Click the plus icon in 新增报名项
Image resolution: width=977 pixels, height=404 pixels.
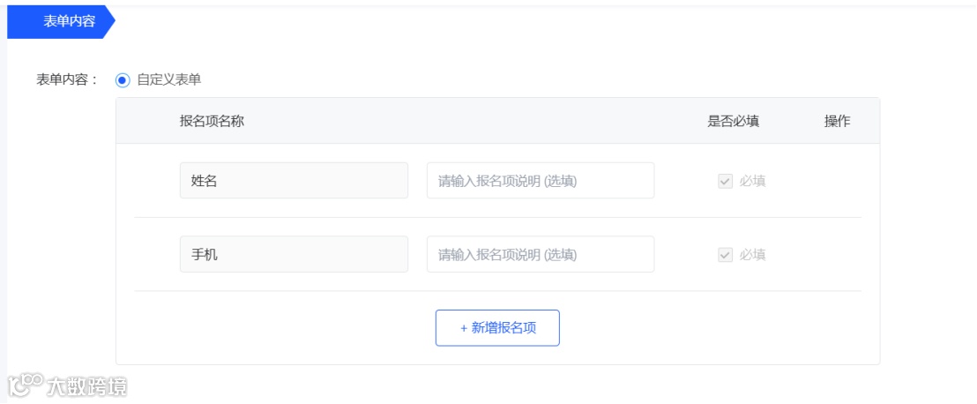[464, 327]
